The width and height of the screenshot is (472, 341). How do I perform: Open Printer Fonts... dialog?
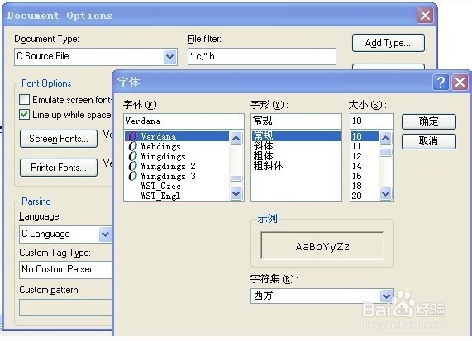click(x=59, y=168)
